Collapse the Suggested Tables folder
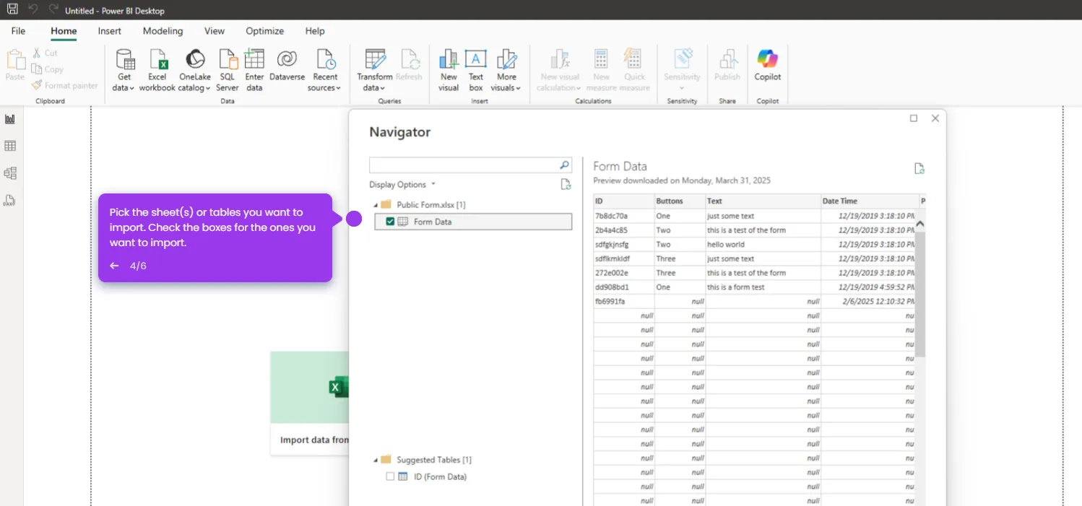 point(376,460)
